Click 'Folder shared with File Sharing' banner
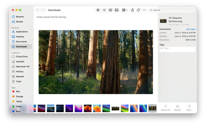Image resolution: width=206 pixels, height=125 pixels. (x=51, y=17)
